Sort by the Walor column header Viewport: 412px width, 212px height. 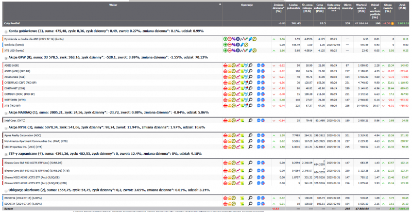point(112,4)
